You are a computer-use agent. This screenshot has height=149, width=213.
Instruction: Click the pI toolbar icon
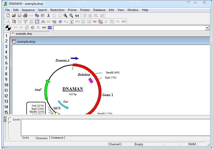106,21
